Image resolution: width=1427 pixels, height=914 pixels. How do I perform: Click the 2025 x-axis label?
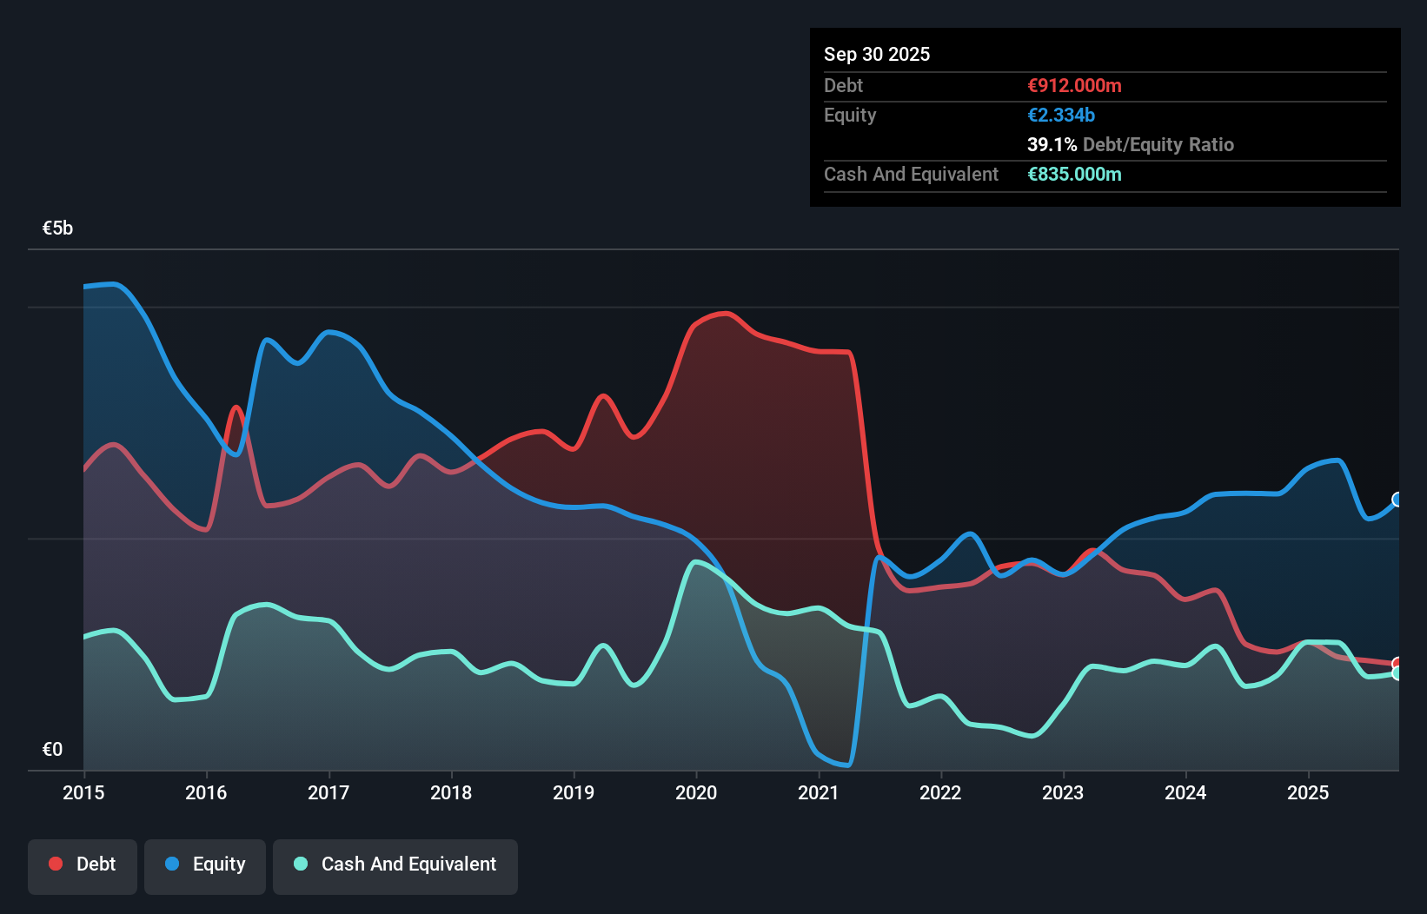click(1308, 792)
